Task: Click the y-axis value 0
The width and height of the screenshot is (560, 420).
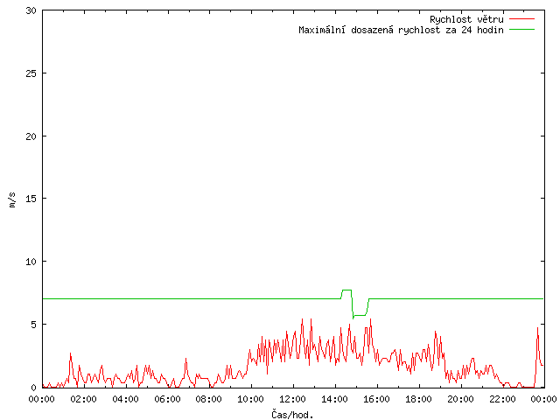Action: click(33, 388)
